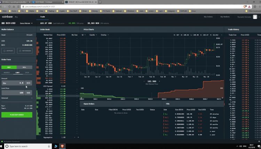The image size is (261, 149).
Task: Decrease order book aggregation with minus icon
Action: [74, 137]
